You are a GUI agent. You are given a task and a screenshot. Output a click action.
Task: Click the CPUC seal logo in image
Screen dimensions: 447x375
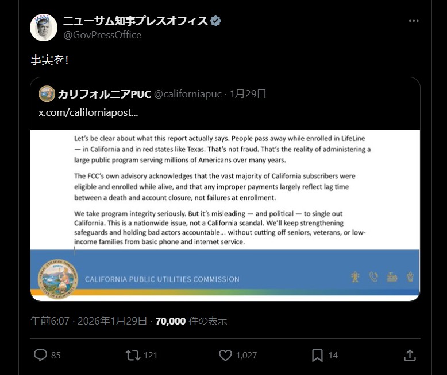(58, 279)
